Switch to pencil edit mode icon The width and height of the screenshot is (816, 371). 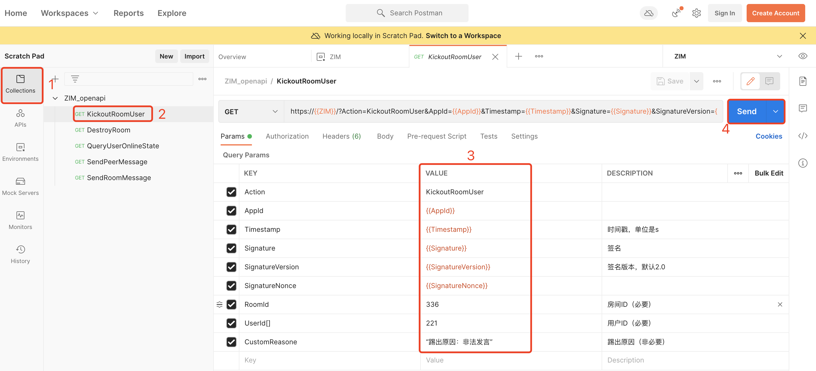point(750,81)
